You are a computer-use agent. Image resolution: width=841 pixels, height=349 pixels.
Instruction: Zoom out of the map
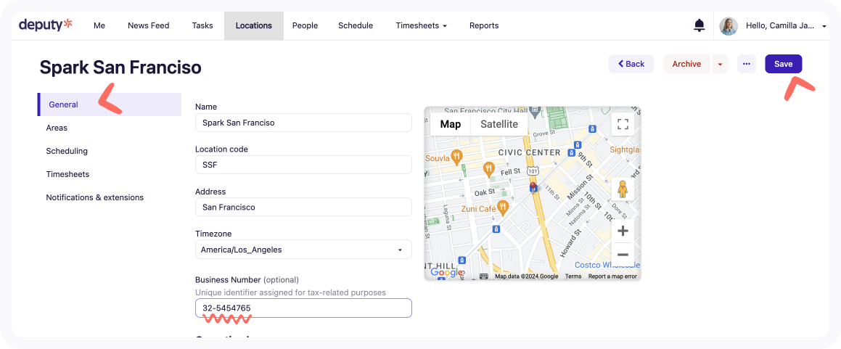point(623,255)
